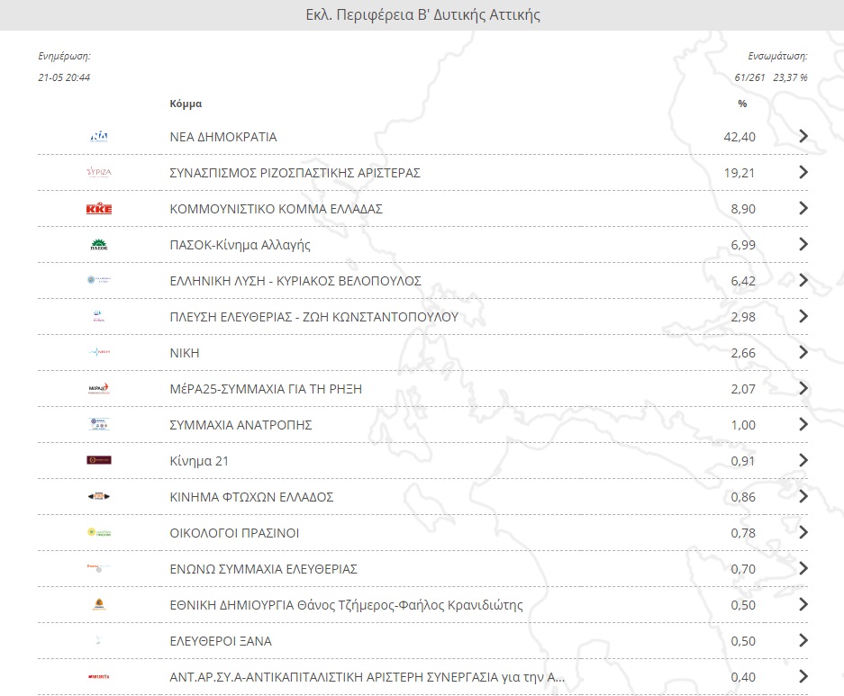Click the red KKE party logo
The width and height of the screenshot is (844, 696).
click(98, 209)
